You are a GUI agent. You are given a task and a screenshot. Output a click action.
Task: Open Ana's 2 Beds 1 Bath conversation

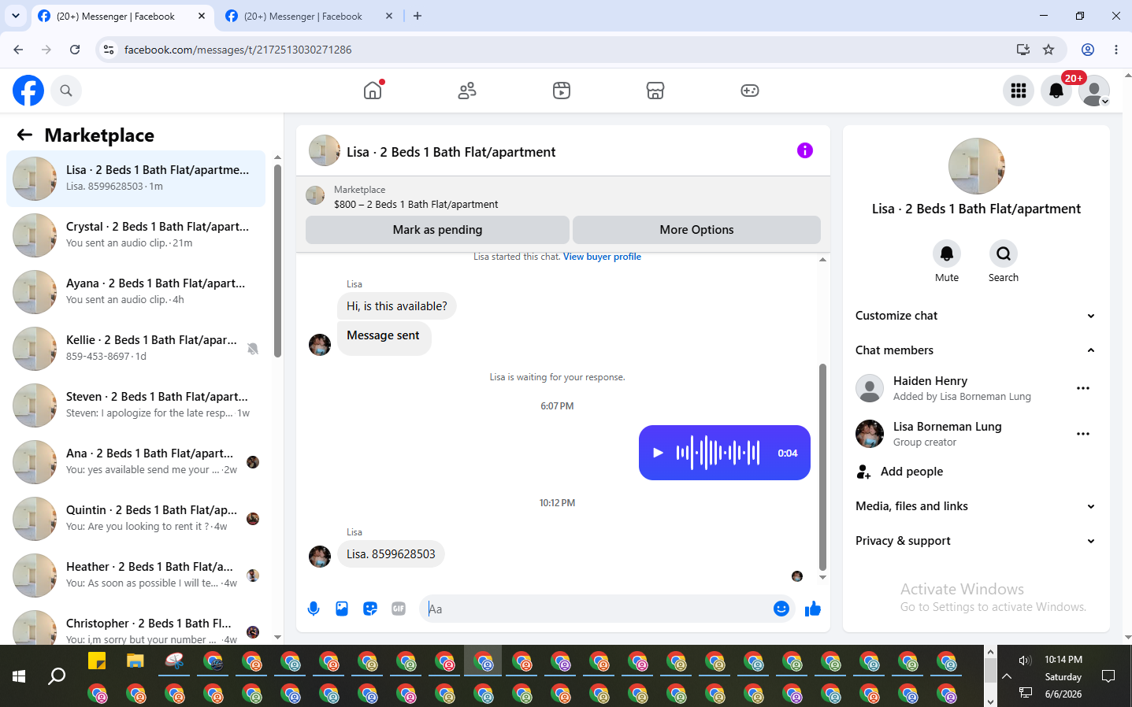pos(135,462)
